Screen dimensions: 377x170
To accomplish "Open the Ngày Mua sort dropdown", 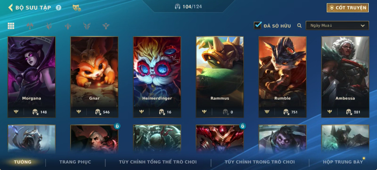I will click(337, 26).
